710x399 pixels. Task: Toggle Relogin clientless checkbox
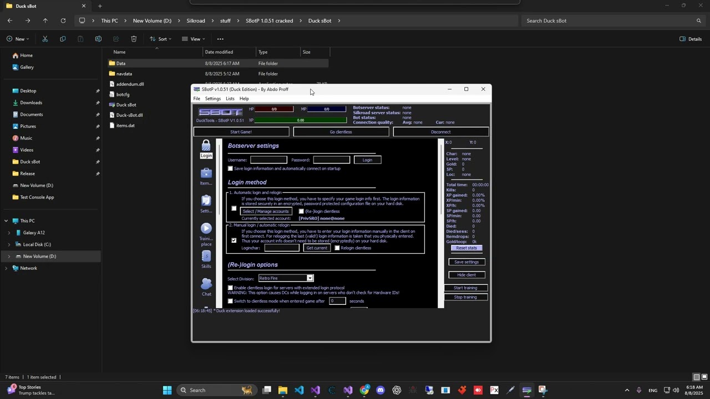337,248
